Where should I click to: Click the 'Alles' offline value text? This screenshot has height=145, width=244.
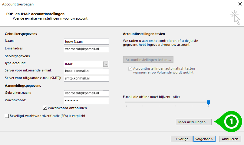tap(176, 97)
